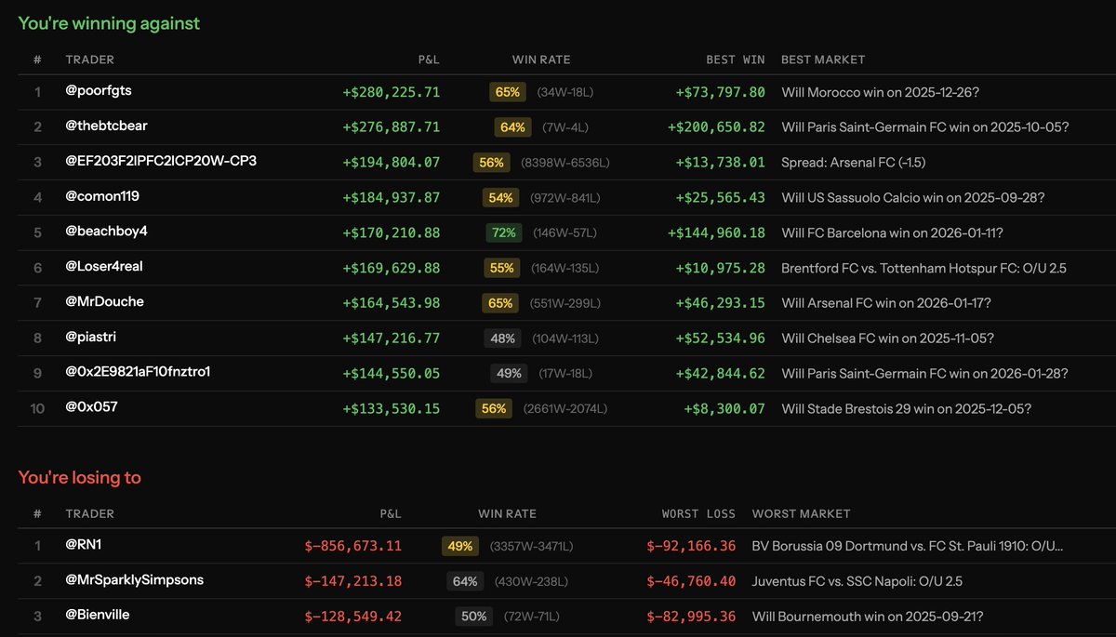Click P&L value +$276,887.71
Image resolution: width=1116 pixels, height=637 pixels.
(x=392, y=127)
